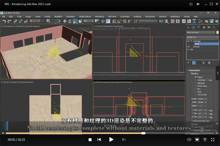
Task: Click the floor courtyard object color swatch
Action: (x=217, y=32)
